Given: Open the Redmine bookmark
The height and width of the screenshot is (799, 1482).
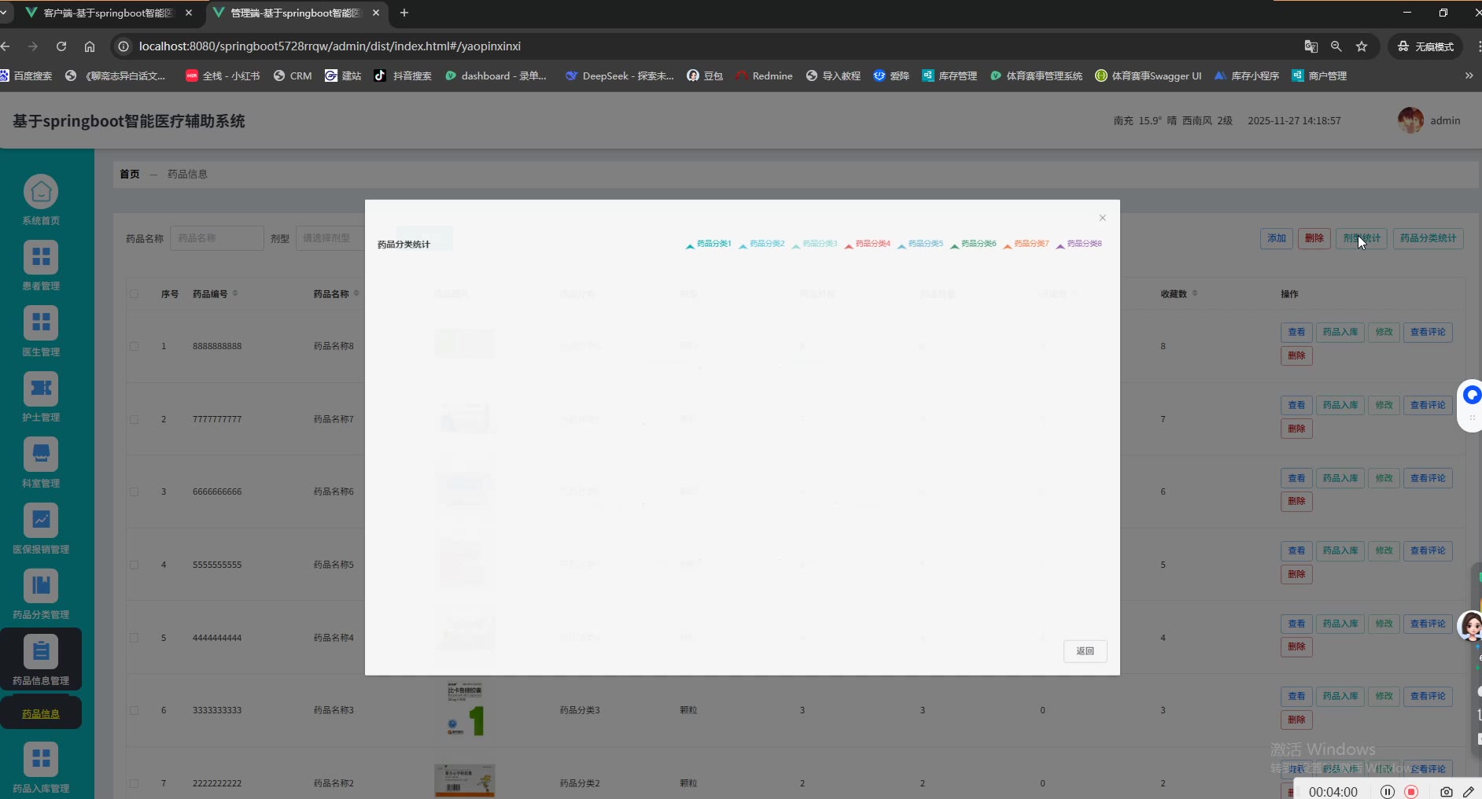Looking at the screenshot, I should (x=764, y=75).
